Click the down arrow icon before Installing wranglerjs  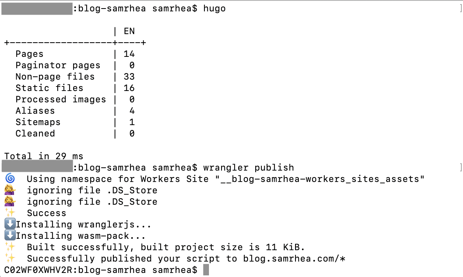[10, 224]
